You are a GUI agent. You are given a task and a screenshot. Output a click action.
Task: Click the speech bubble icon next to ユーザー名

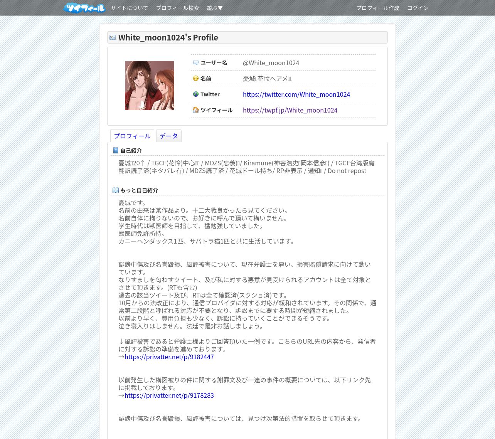click(x=196, y=62)
